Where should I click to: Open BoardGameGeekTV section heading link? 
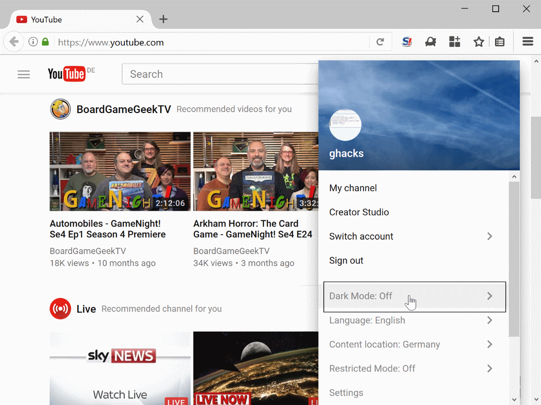pos(124,109)
